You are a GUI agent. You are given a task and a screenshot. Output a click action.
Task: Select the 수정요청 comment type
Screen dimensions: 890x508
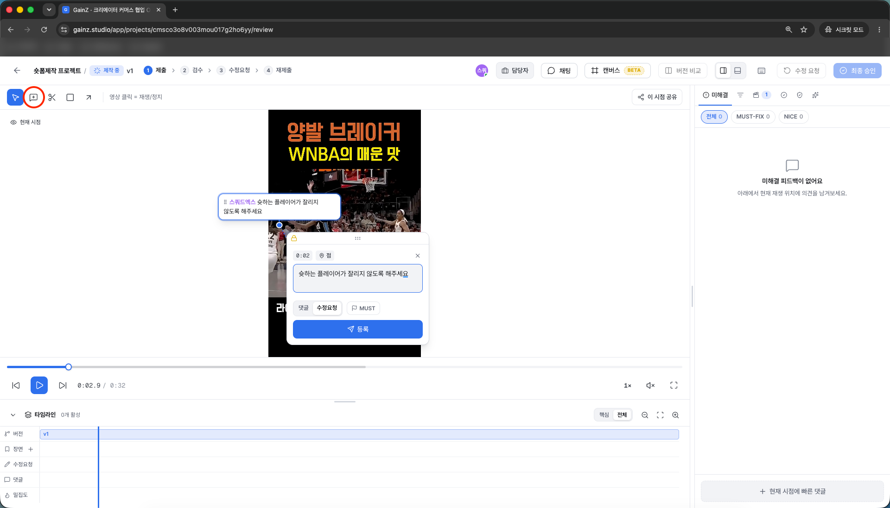[327, 308]
